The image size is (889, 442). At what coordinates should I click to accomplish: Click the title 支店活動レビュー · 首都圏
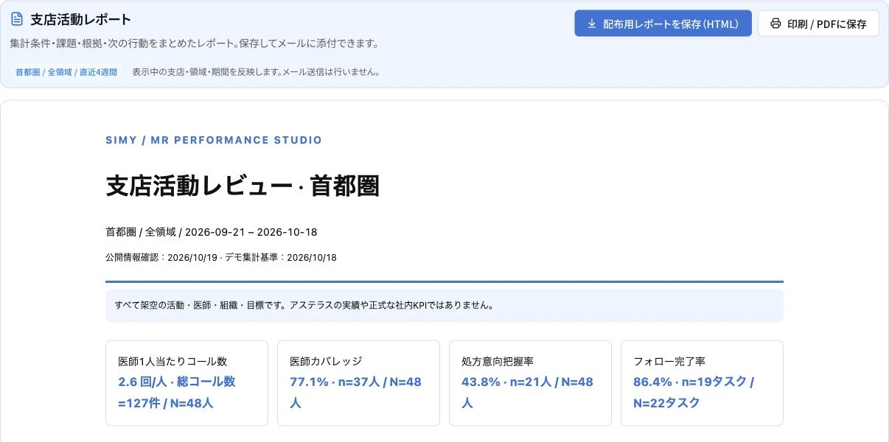[x=243, y=186]
